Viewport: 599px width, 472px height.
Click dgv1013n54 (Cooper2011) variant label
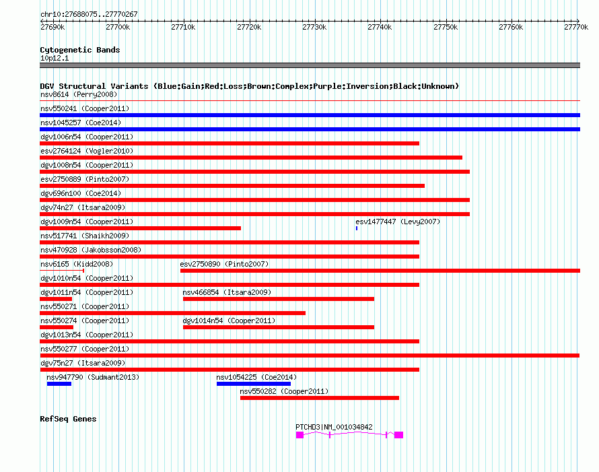tap(87, 335)
